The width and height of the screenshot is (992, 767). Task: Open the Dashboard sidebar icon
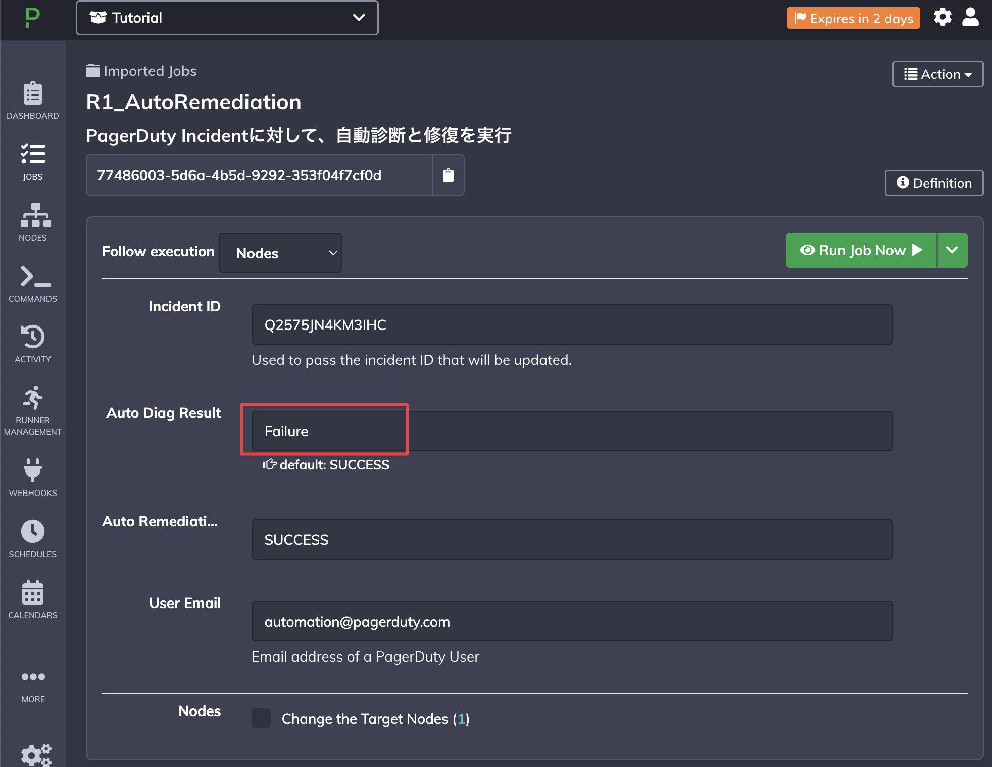(x=33, y=100)
